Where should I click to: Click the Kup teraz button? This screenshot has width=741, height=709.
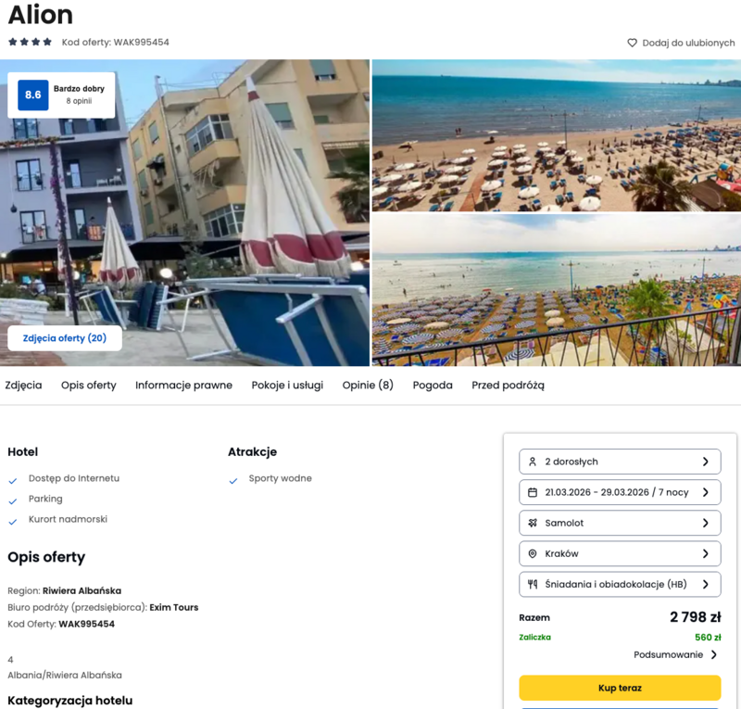620,688
